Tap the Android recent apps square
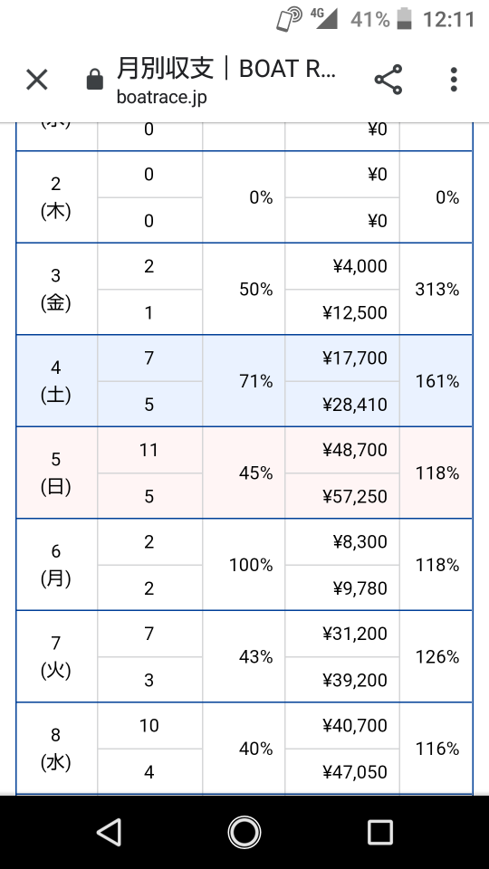Viewport: 489px width, 869px height. coord(379,832)
